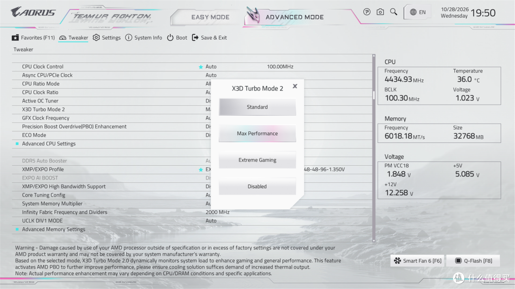The height and width of the screenshot is (289, 515).
Task: Open Smart Fan 6 settings
Action: tap(417, 261)
